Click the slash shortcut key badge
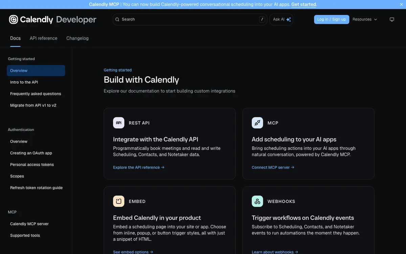 coord(262,19)
